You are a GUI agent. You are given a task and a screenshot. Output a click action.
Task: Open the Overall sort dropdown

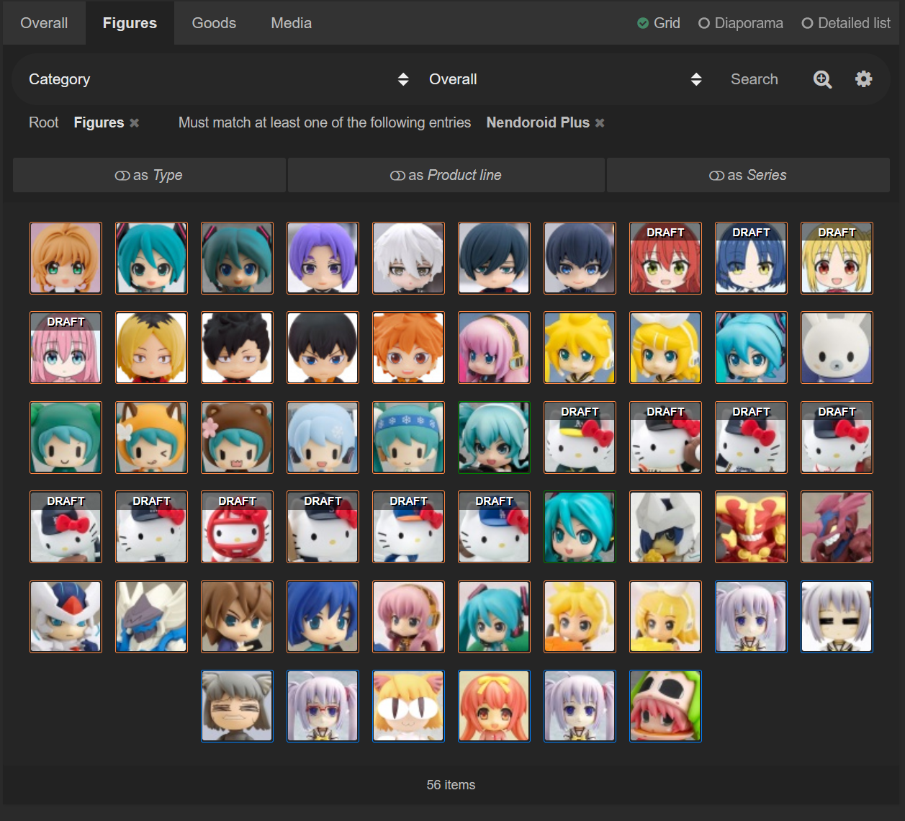565,79
